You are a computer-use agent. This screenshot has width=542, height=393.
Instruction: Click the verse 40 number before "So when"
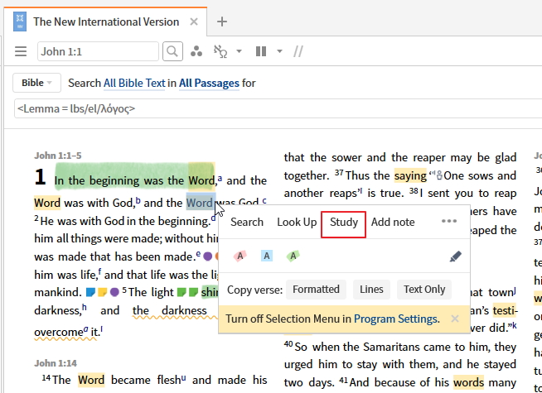click(288, 344)
